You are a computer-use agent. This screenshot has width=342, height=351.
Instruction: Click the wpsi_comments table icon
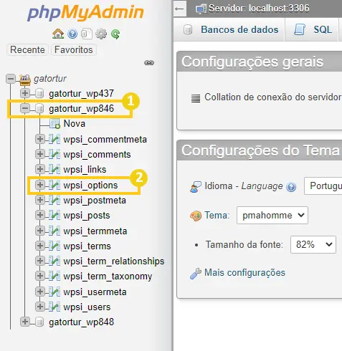pos(54,154)
